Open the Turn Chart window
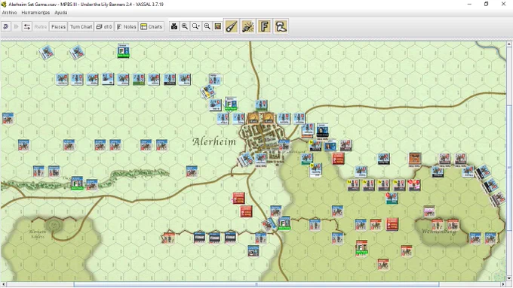Viewport: 513px width, 288px height. pos(81,27)
